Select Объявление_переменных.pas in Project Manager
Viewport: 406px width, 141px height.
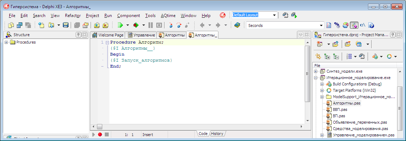coord(360,123)
